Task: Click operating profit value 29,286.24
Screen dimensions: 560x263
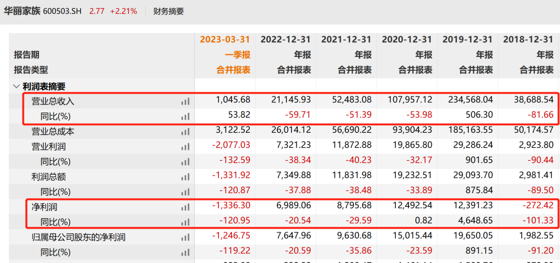Action: (x=473, y=145)
